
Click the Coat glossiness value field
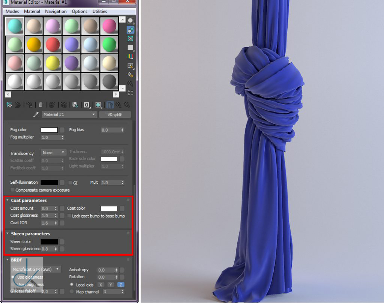coord(47,216)
